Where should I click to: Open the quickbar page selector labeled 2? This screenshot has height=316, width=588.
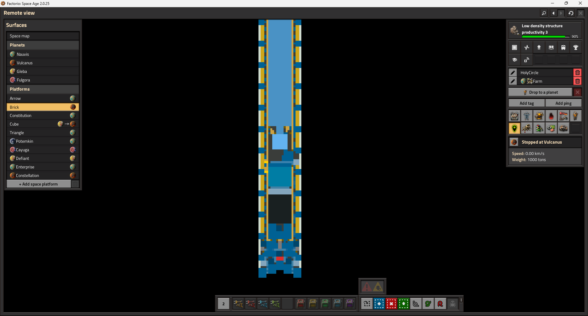(x=223, y=304)
